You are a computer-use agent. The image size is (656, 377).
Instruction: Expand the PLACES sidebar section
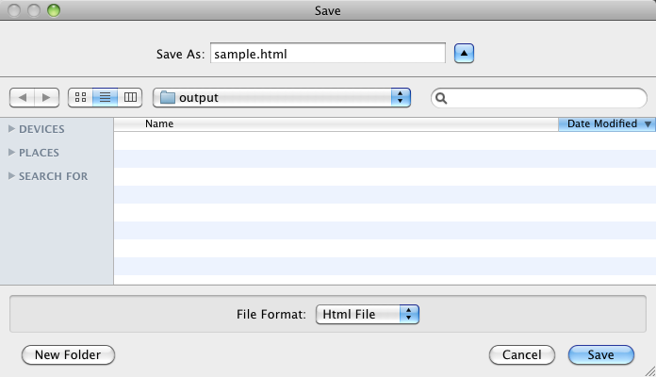[11, 153]
